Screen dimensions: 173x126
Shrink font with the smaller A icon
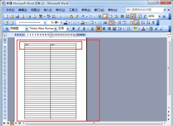coord(162,29)
